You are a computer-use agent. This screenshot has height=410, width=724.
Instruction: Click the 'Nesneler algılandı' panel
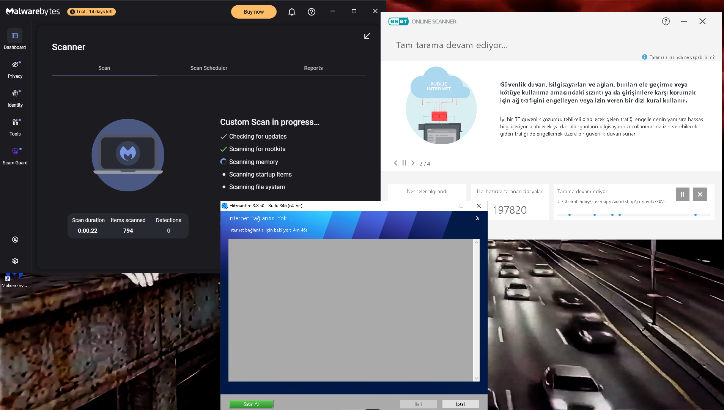click(x=427, y=192)
